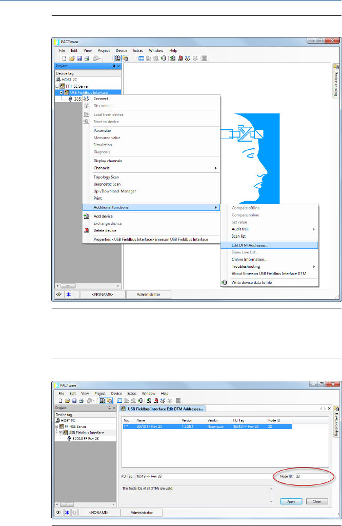Select Topology Scan in the context menu
The width and height of the screenshot is (342, 526).
click(x=106, y=177)
